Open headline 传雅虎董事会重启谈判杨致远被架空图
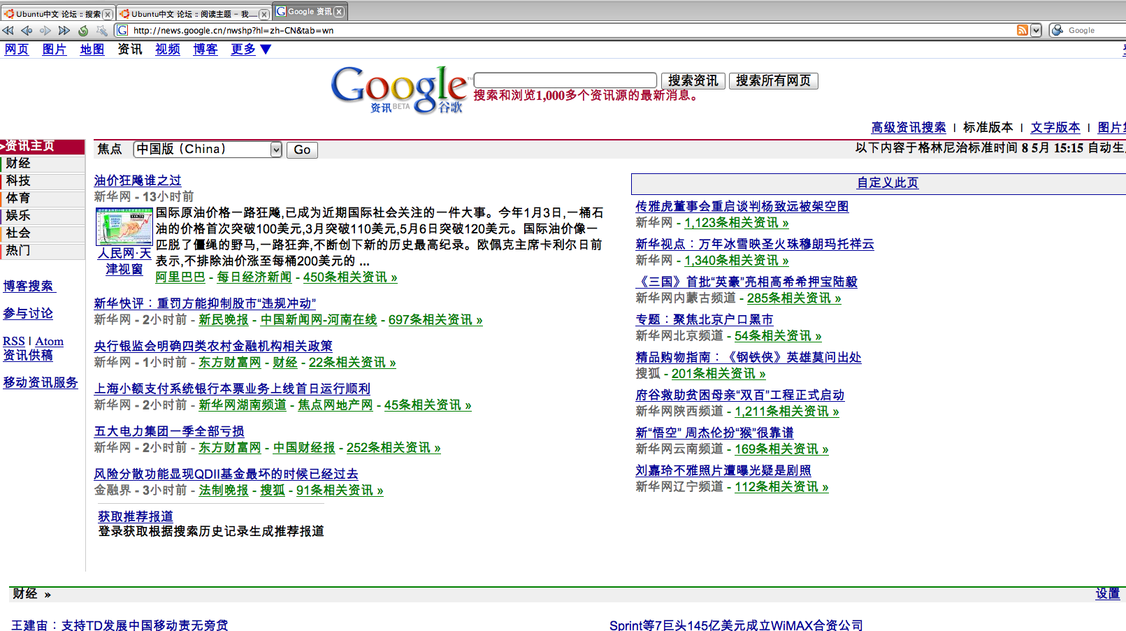Screen dimensions: 1126x631 [x=742, y=206]
